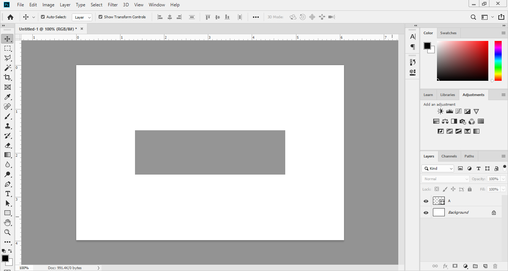
Task: Select the Rectangular Marquee tool
Action: [7, 48]
